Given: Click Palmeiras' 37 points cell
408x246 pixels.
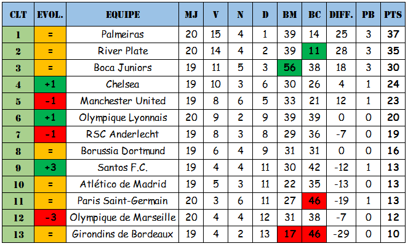Looking at the screenshot, I should tap(393, 35).
